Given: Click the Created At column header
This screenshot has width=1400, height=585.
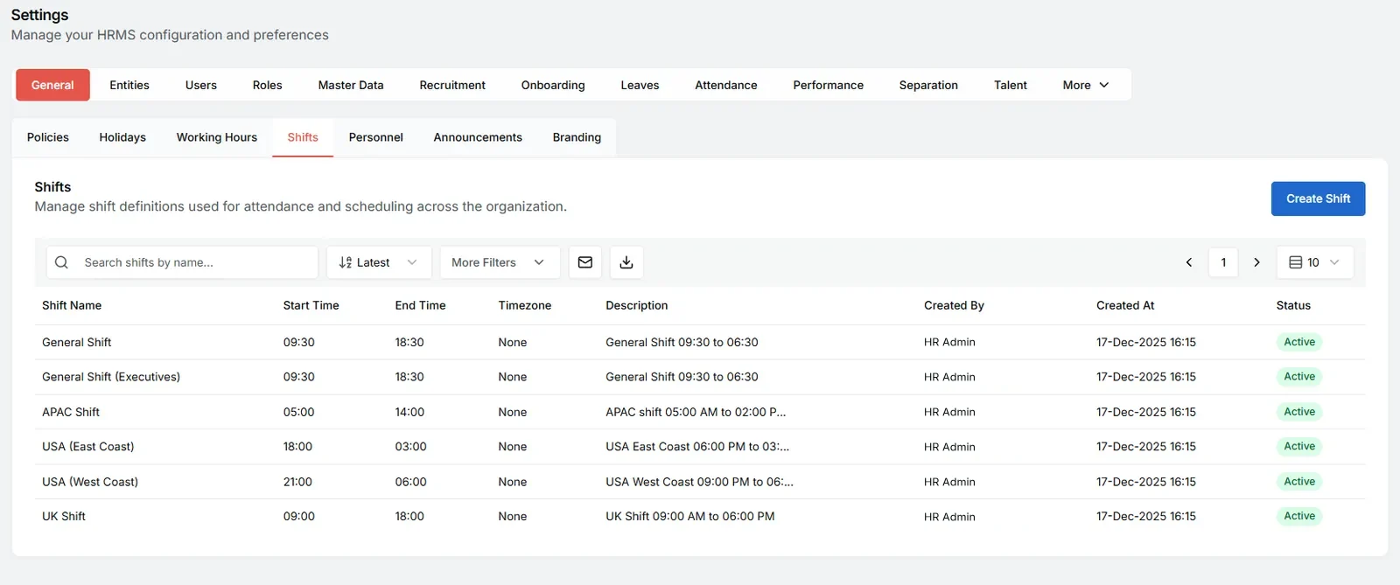Looking at the screenshot, I should point(1125,305).
